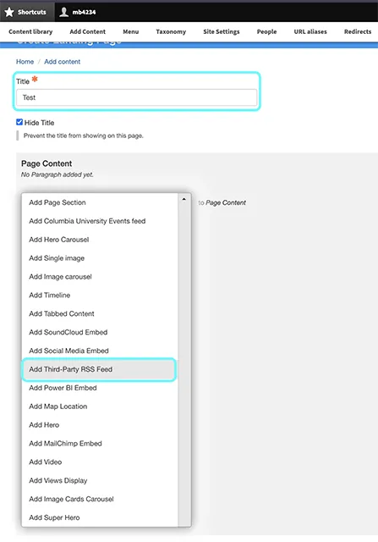This screenshot has width=378, height=542.
Task: Open the Menu admin item
Action: (131, 31)
